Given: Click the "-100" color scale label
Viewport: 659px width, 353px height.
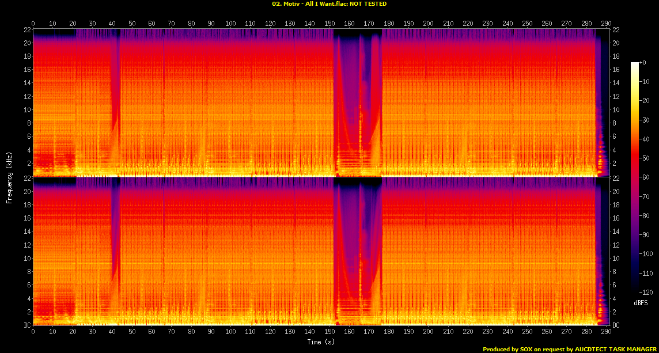Looking at the screenshot, I should point(646,253).
